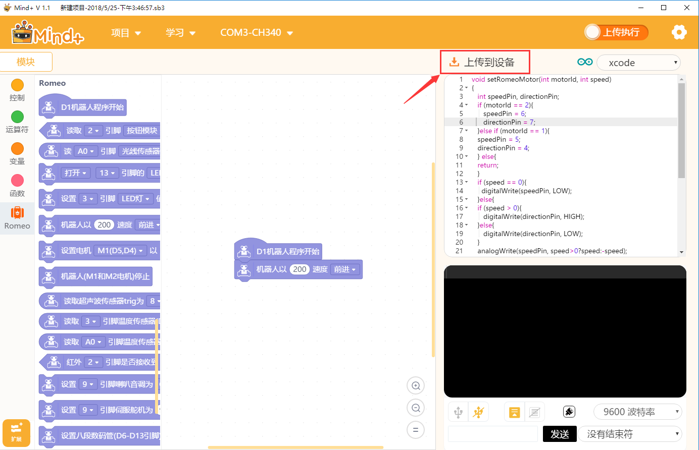Viewport: 699px width, 450px height.
Task: Switch to the 模块 tab
Action: tap(26, 62)
